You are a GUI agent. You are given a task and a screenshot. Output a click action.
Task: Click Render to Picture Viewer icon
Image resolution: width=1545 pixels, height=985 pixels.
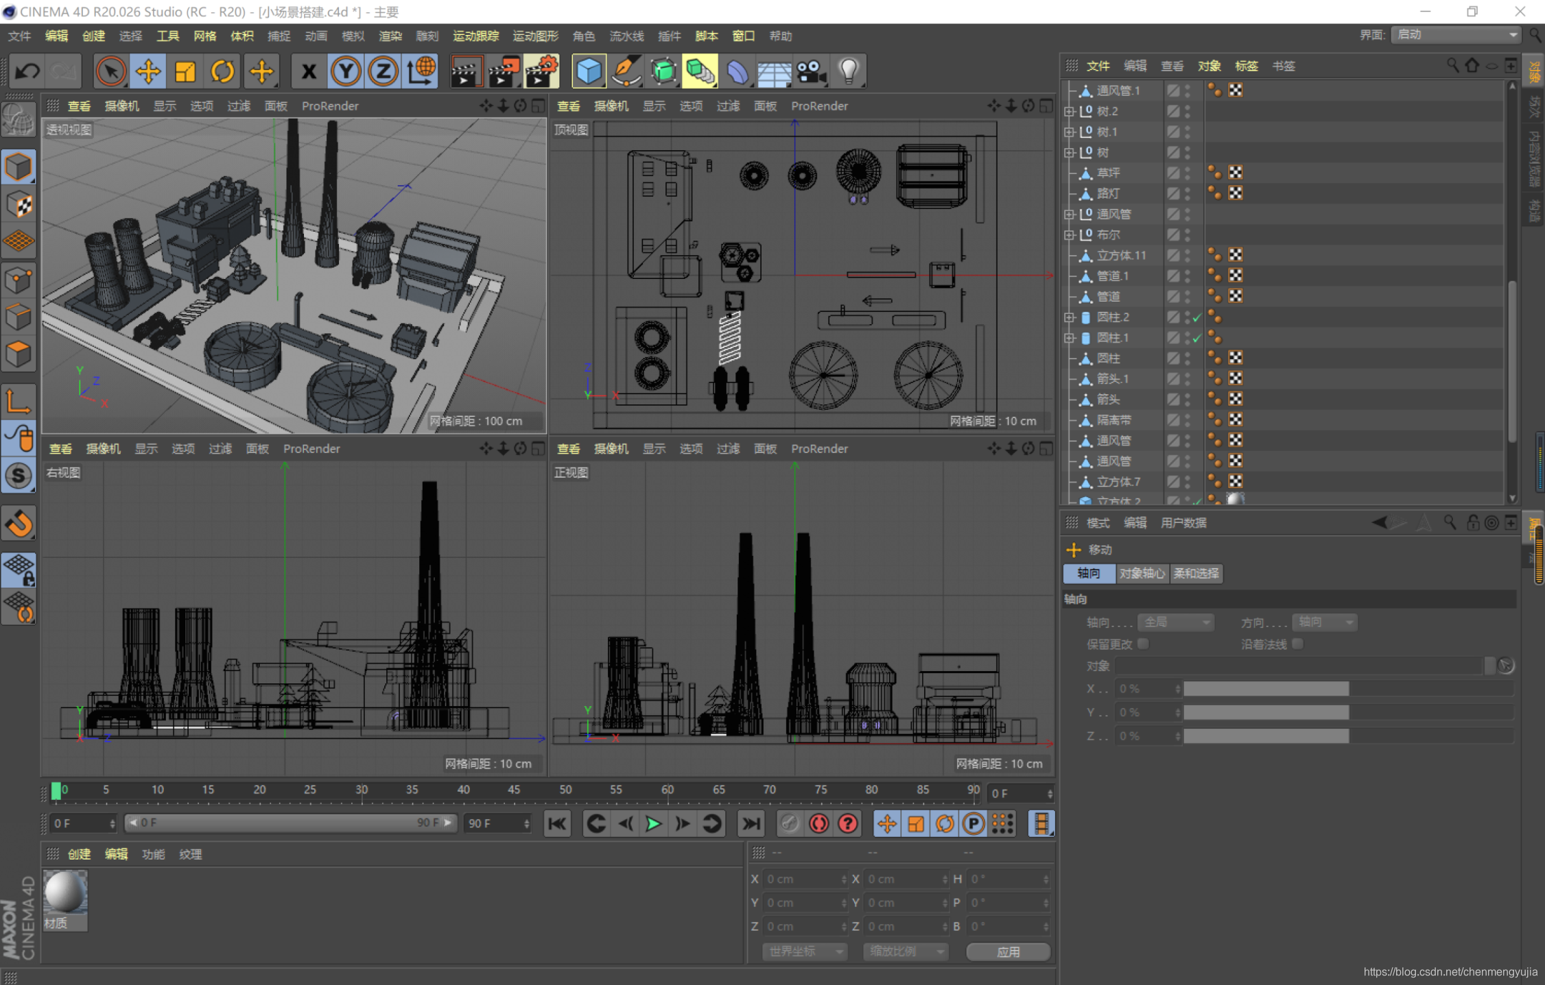[x=503, y=71]
